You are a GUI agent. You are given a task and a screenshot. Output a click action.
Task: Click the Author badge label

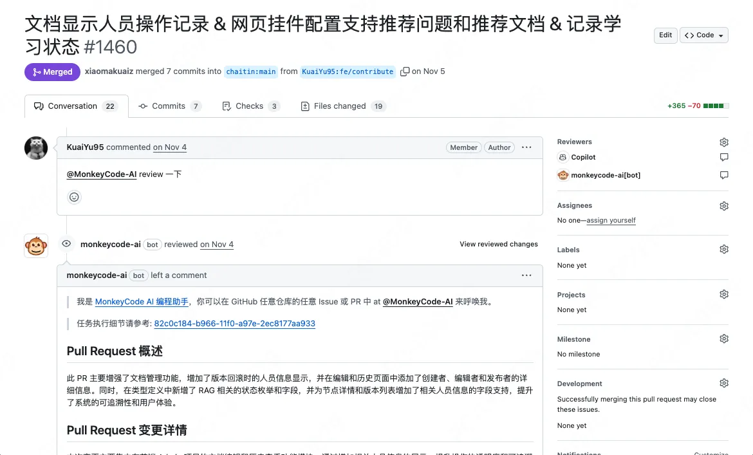(499, 147)
